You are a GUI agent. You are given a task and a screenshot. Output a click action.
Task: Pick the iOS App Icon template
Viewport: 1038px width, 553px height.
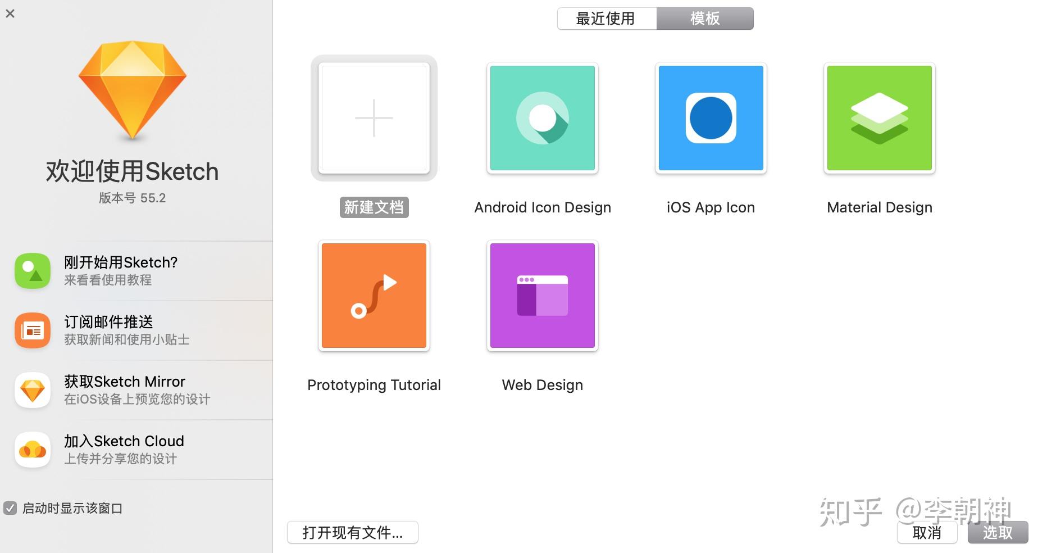[711, 118]
